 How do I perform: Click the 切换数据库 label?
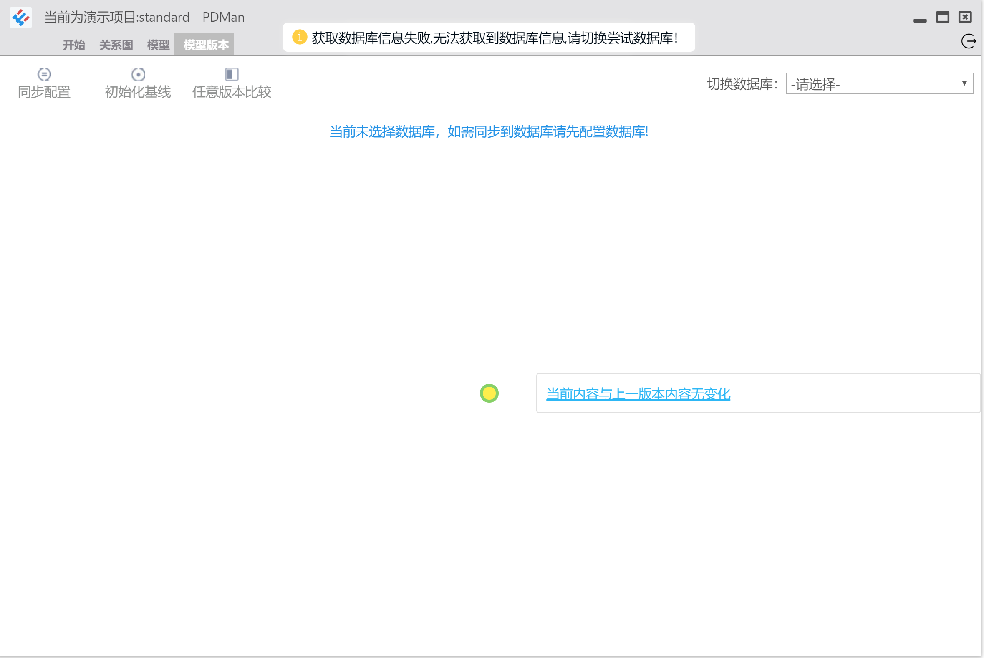(742, 84)
